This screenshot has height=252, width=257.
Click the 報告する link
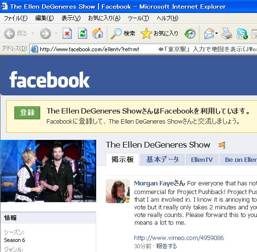click(167, 246)
